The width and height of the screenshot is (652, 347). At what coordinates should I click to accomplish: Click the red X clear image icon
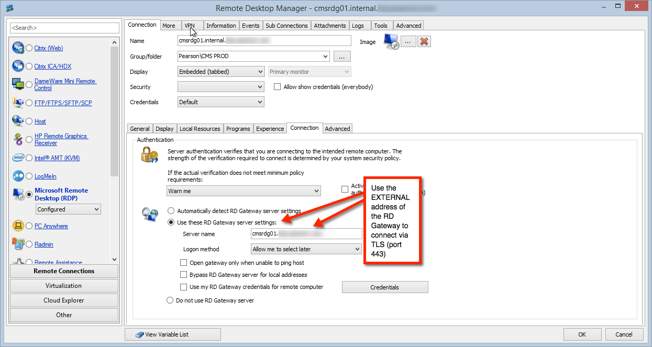[425, 41]
